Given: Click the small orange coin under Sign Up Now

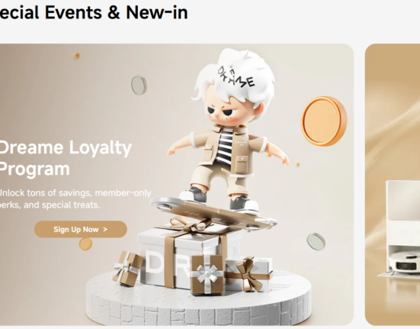Looking at the screenshot, I should click(x=85, y=244).
